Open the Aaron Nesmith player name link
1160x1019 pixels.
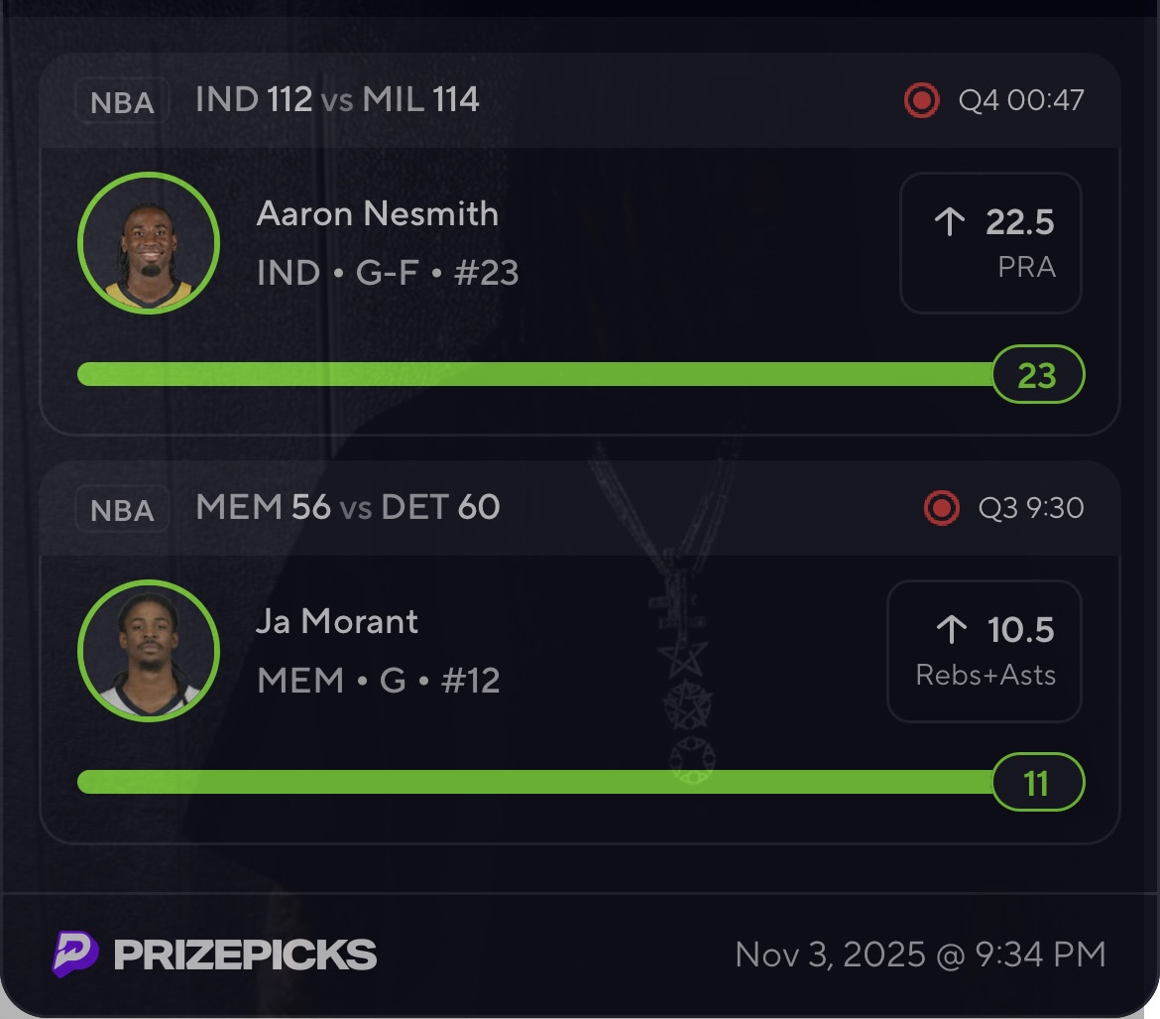[377, 213]
